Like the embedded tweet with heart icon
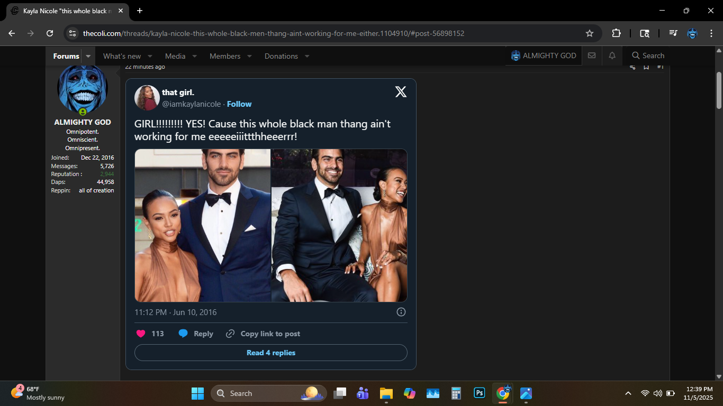 pos(141,334)
